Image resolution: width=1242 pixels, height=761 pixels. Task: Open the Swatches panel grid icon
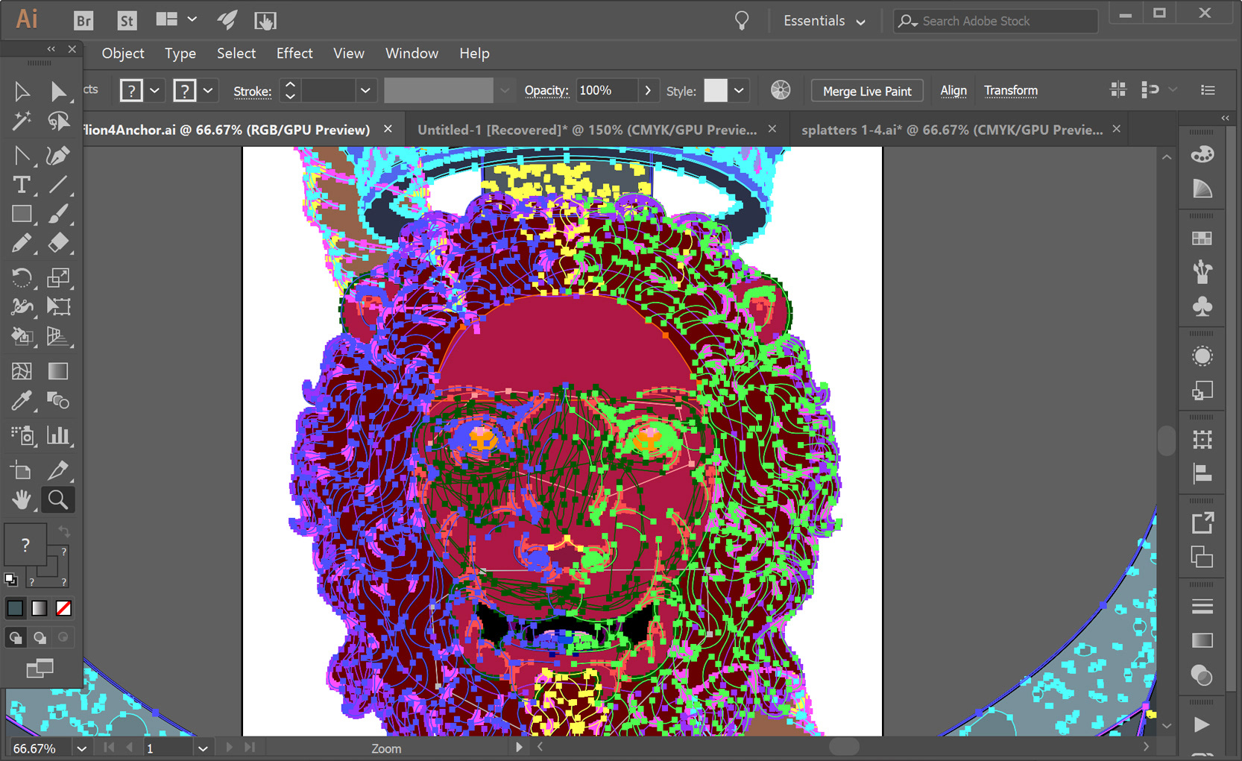[x=1202, y=239]
